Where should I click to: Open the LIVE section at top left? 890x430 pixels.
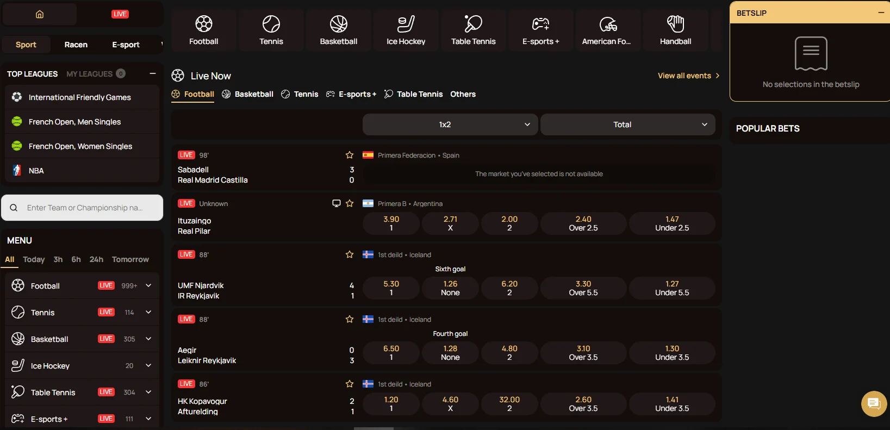point(120,14)
